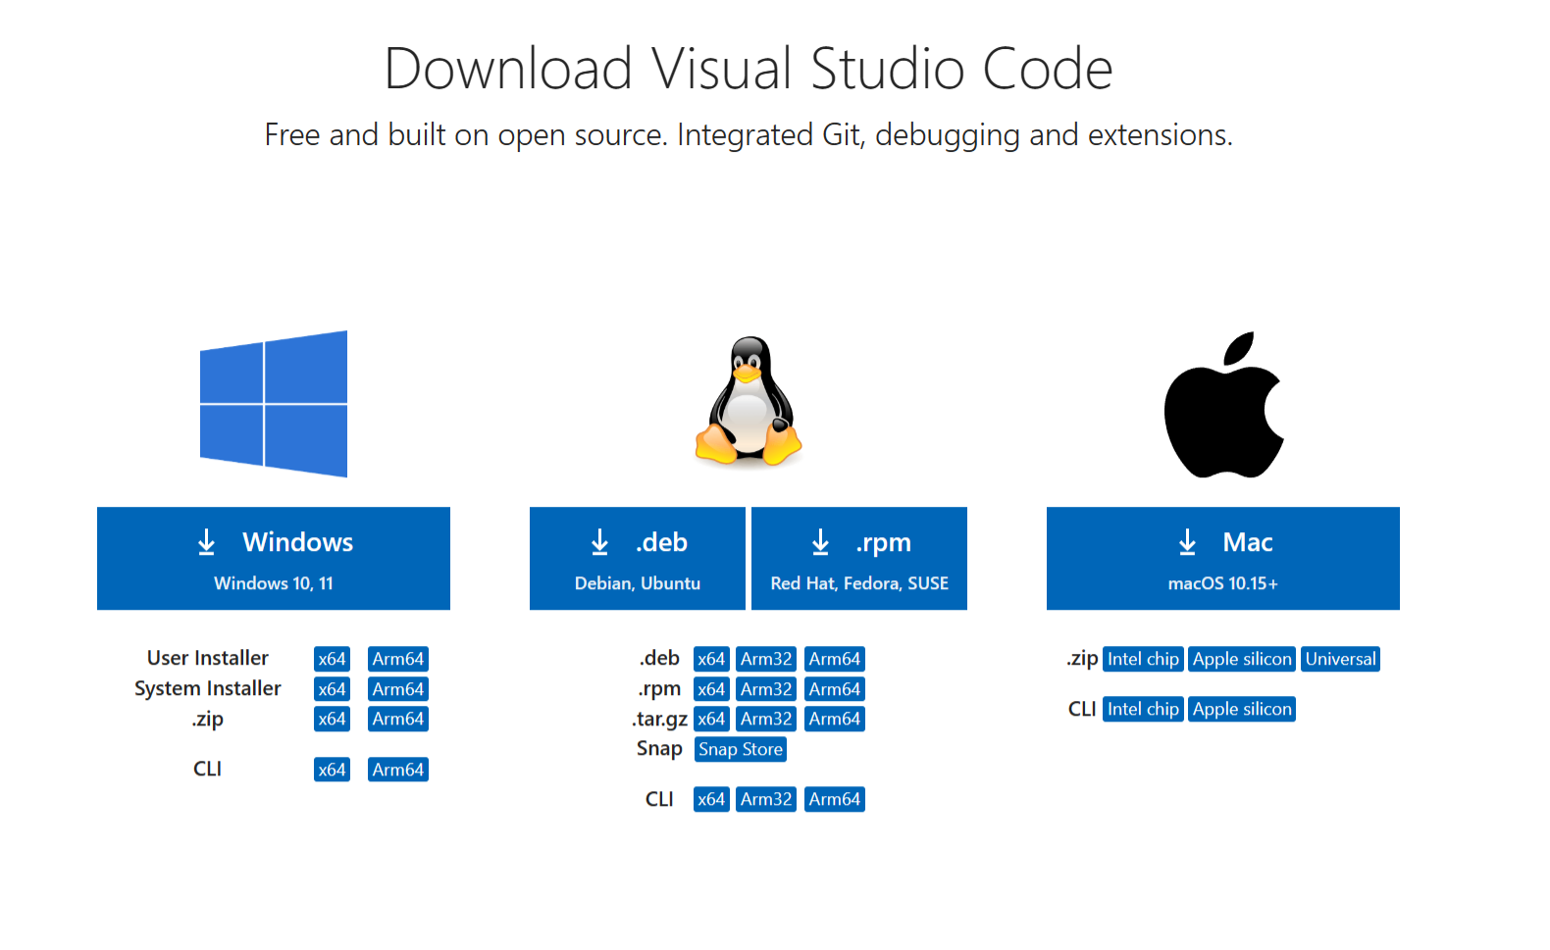
Task: Choose Mac CLI Intel chip download
Action: coord(1143,709)
